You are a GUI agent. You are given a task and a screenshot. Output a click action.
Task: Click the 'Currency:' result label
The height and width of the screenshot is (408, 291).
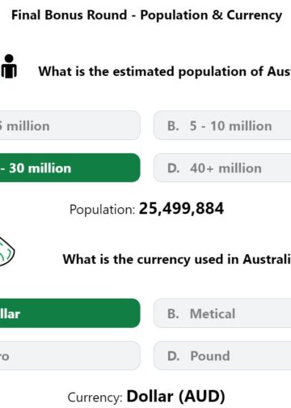click(x=95, y=397)
